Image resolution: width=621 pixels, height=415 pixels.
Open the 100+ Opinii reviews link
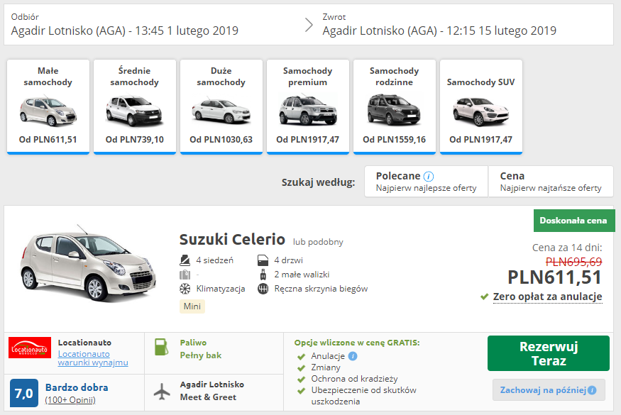(70, 400)
